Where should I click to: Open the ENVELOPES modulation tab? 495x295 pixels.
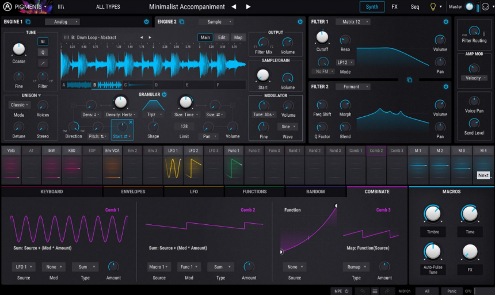[x=133, y=191]
